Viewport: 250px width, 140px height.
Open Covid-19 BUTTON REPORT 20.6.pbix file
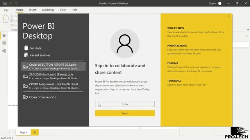click(x=53, y=66)
